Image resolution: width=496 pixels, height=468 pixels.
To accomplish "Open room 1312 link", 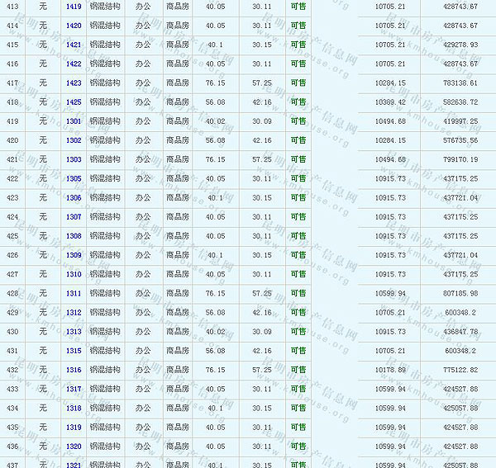I will [x=74, y=313].
